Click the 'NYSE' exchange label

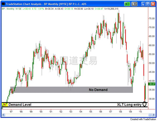pyautogui.click(x=18, y=9)
